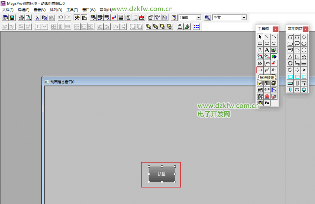
Task: Click the 按钮 button on canvas
Action: point(162,174)
